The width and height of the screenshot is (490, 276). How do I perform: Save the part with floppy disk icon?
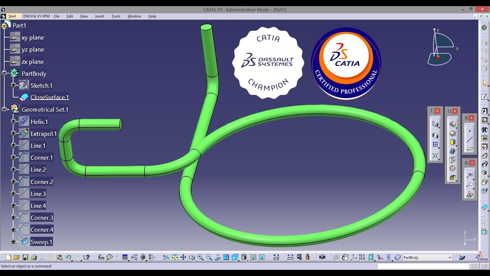coord(25,258)
